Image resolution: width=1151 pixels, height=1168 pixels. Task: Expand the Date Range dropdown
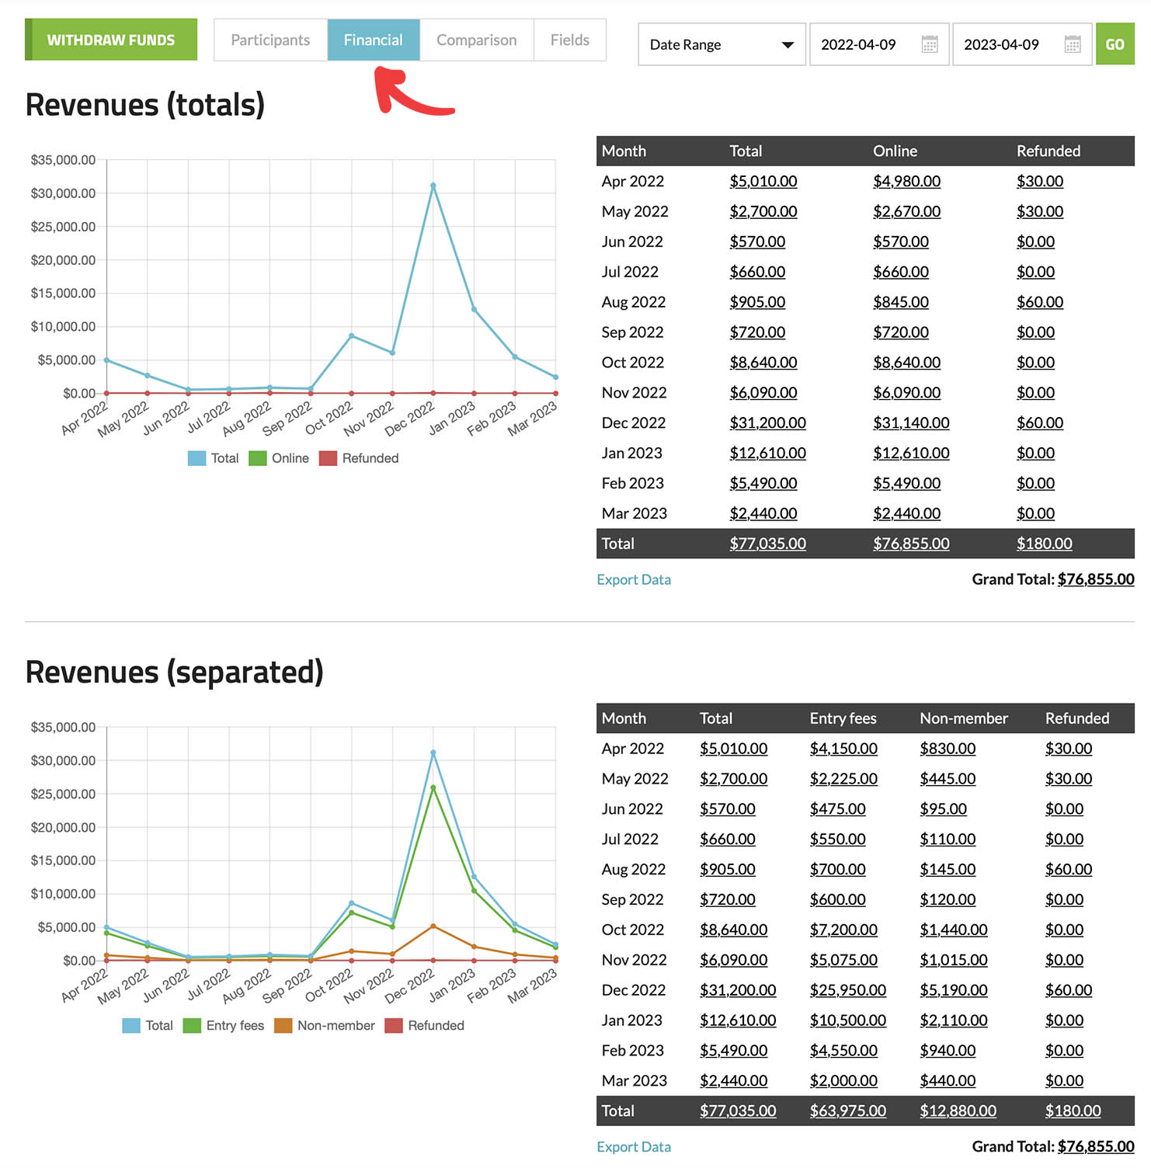tap(721, 44)
